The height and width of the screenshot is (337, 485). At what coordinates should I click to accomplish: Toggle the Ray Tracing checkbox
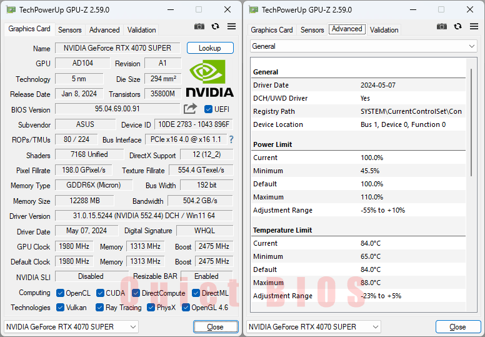click(x=99, y=307)
